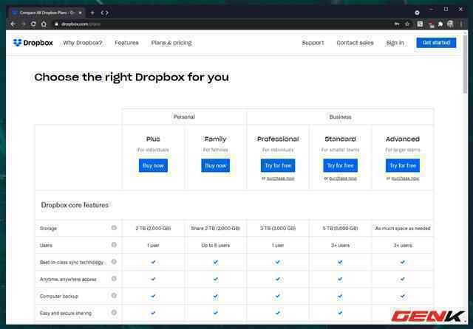Go to browser home page icon
The image size is (473, 329).
[44, 24]
